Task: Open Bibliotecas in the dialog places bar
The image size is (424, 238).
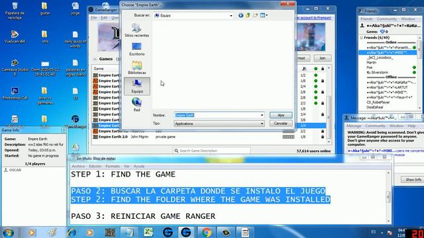Action: (137, 67)
